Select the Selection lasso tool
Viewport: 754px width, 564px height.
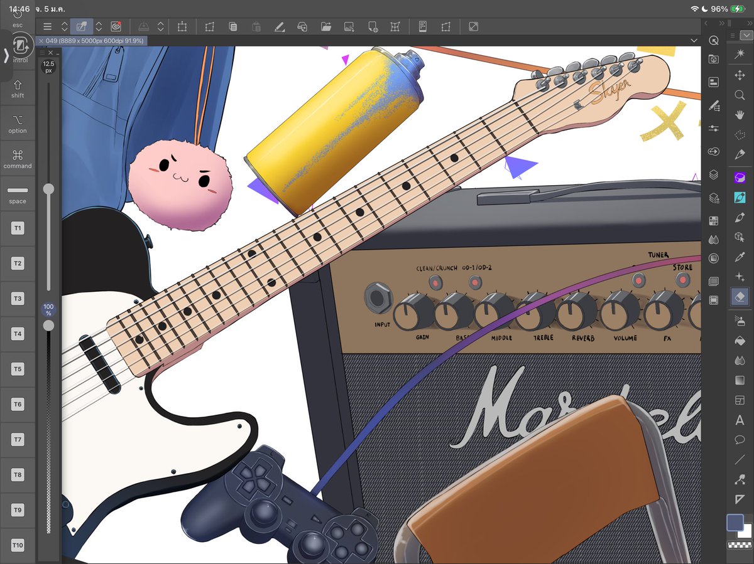(740, 135)
